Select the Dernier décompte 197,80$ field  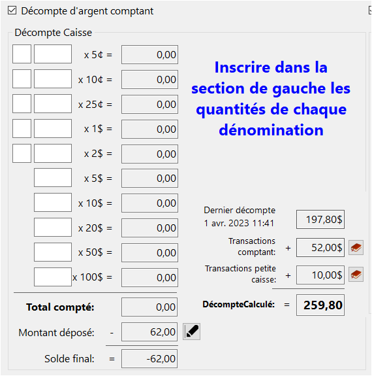[320, 220]
